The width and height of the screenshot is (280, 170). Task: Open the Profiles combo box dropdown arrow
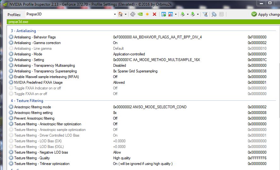[115, 14]
